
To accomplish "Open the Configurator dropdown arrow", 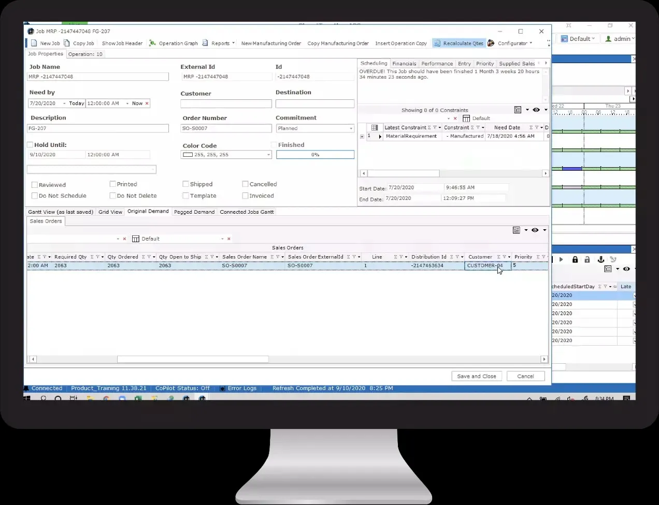I will click(531, 43).
